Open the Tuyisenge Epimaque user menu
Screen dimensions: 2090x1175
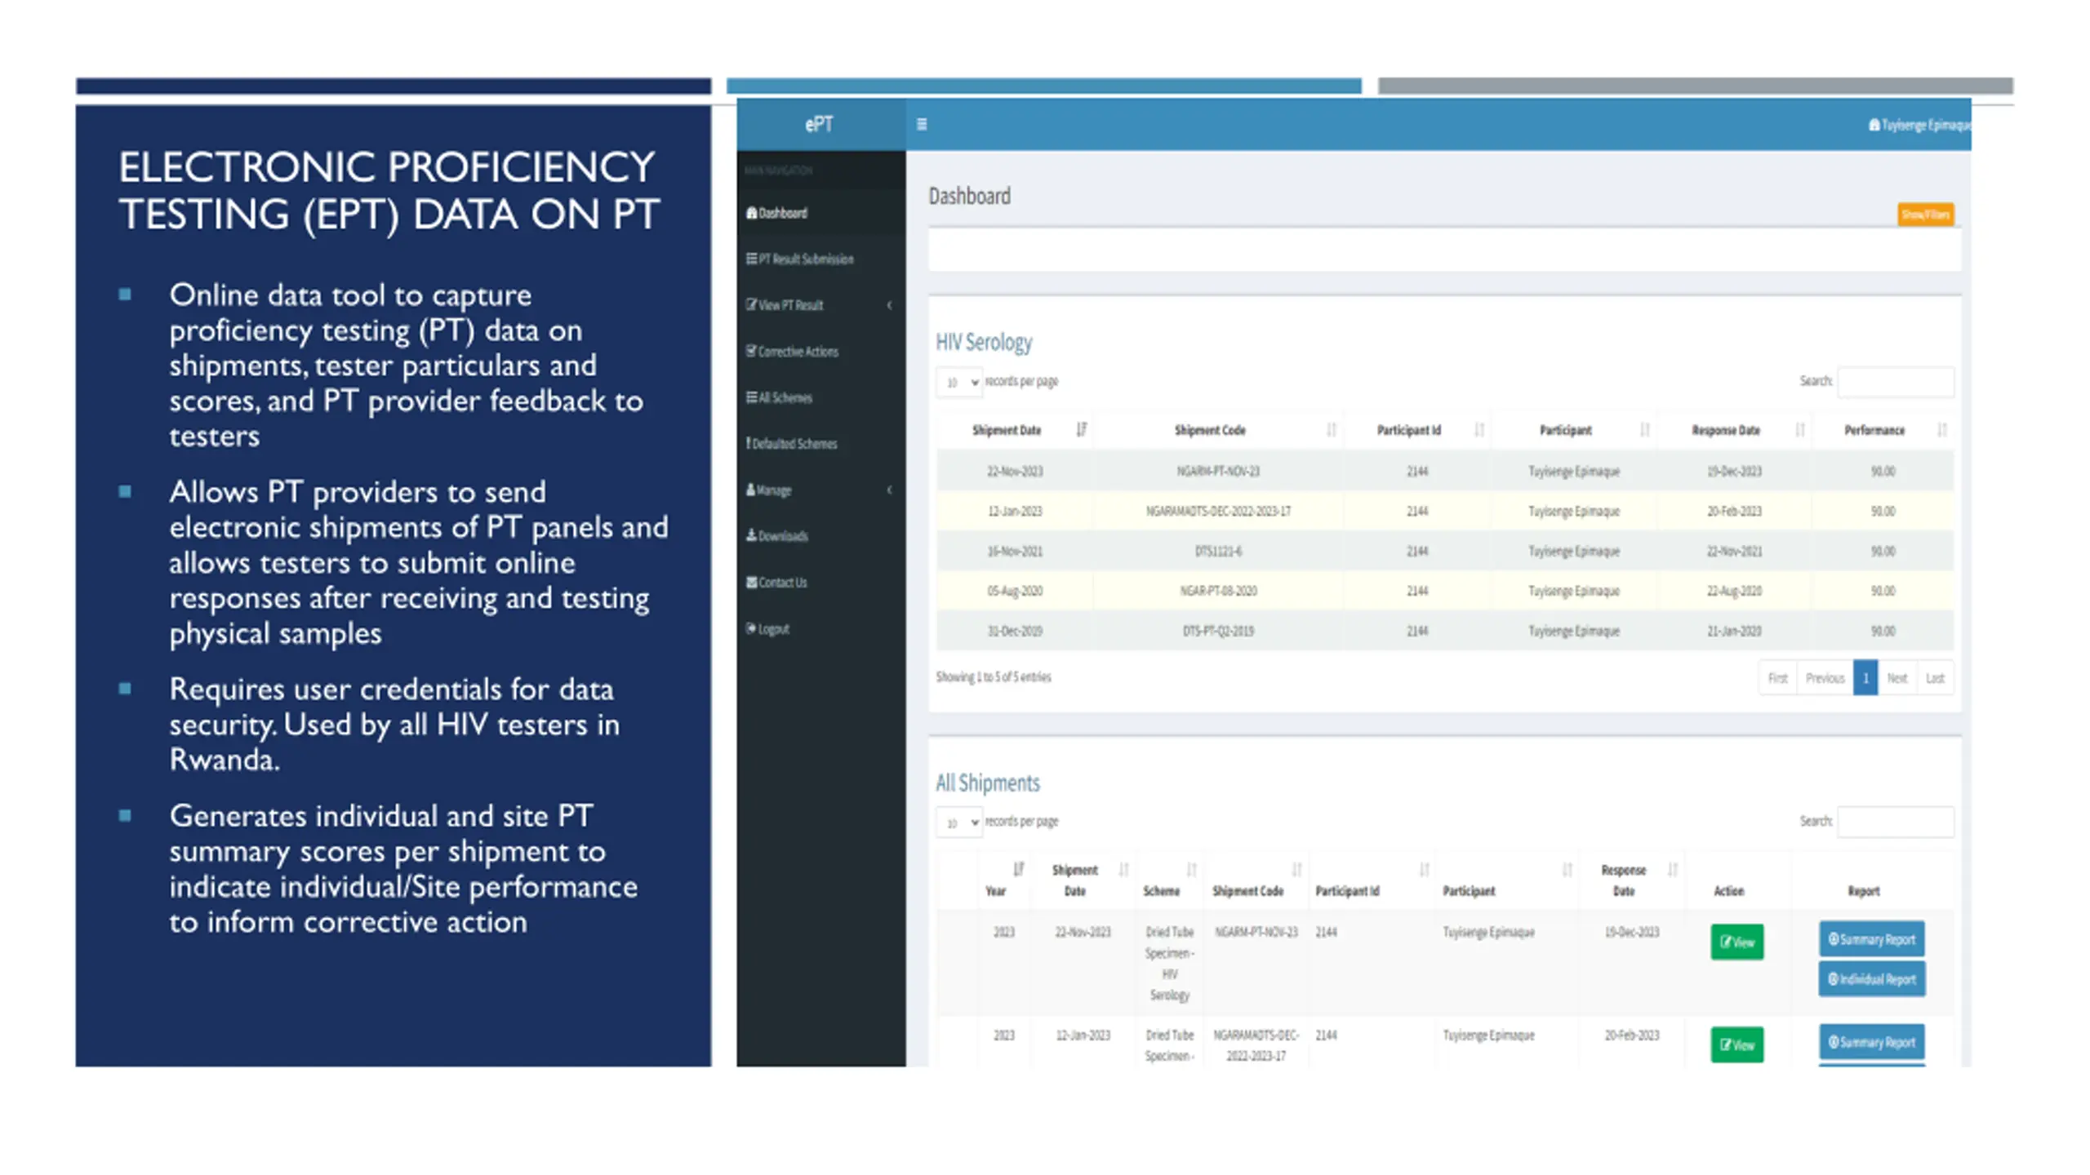pos(1919,125)
